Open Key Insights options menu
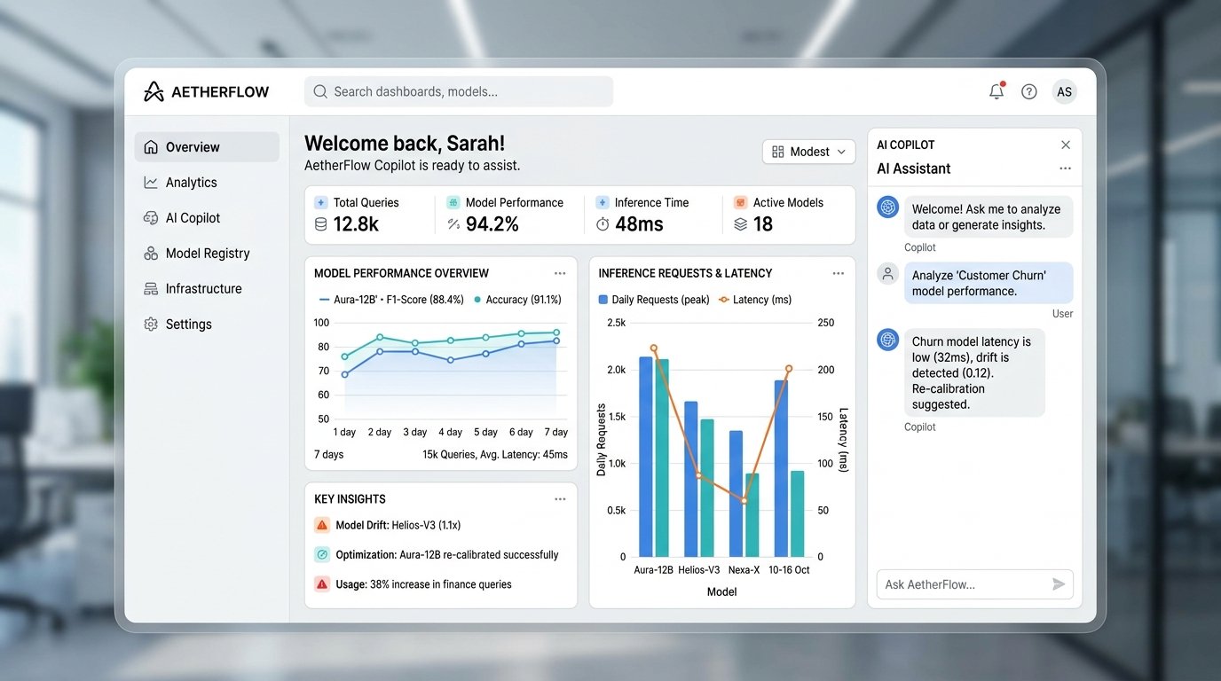 (x=560, y=499)
